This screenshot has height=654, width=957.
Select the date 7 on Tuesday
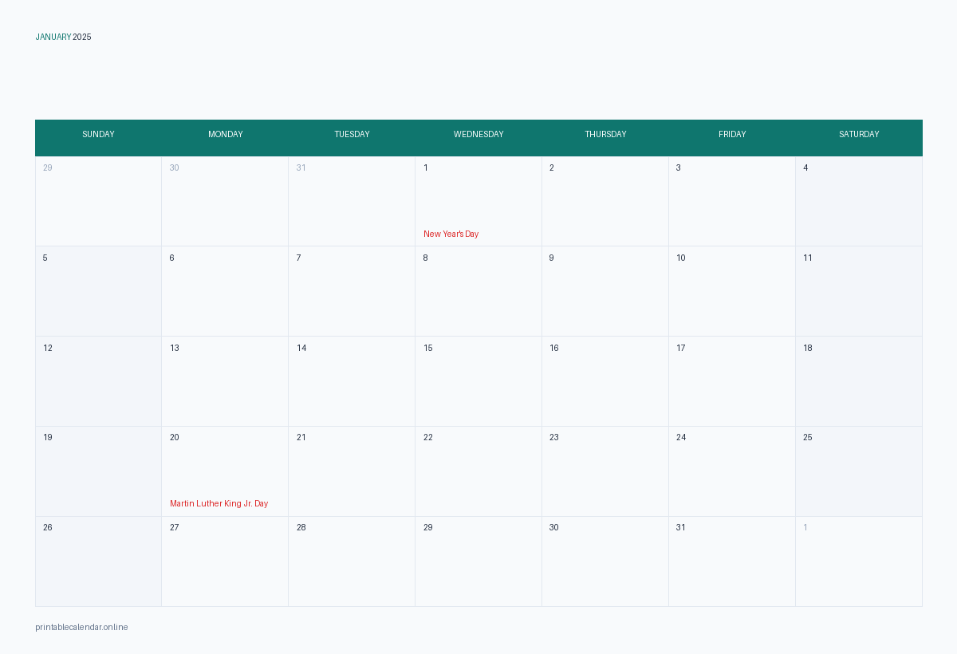(x=352, y=291)
